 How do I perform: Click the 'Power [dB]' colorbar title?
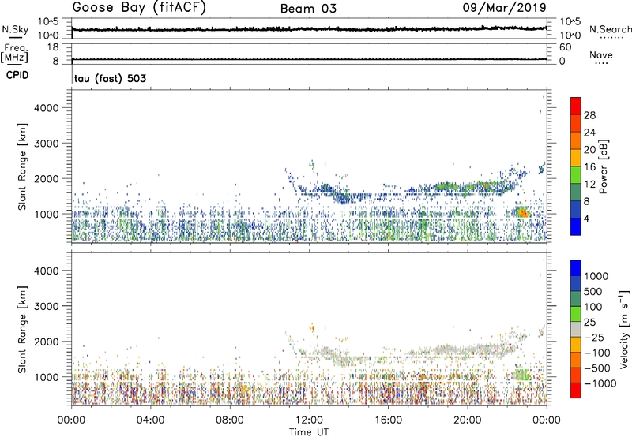(x=603, y=166)
